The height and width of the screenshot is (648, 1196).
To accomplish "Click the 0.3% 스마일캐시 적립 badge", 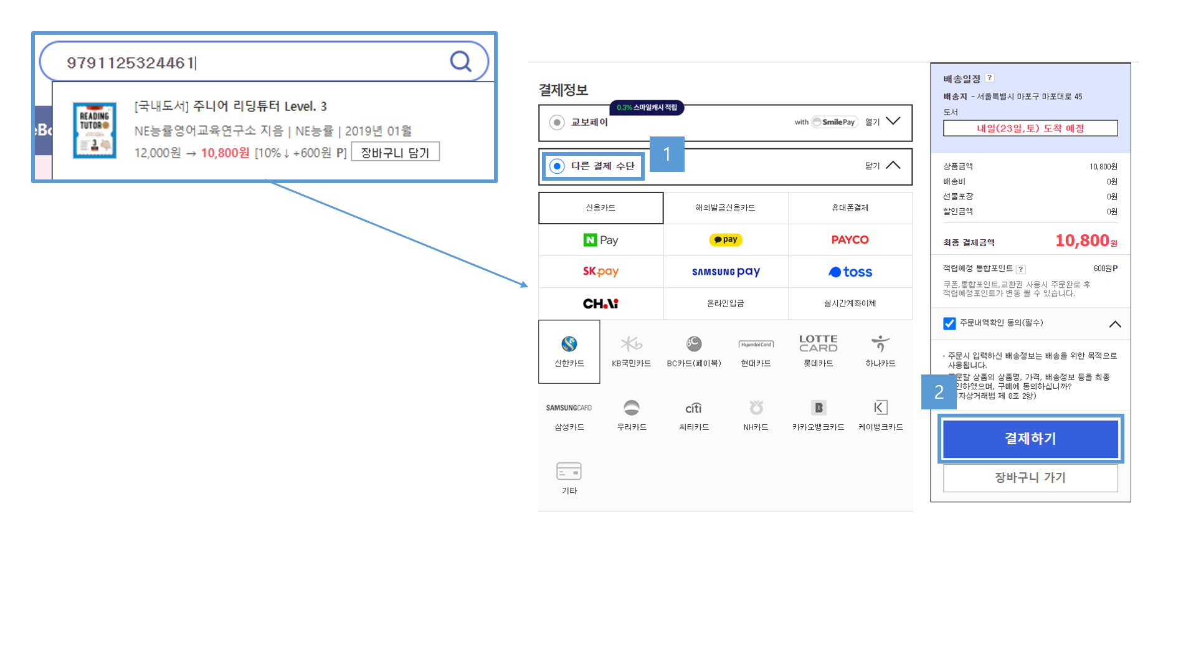I will (x=647, y=108).
